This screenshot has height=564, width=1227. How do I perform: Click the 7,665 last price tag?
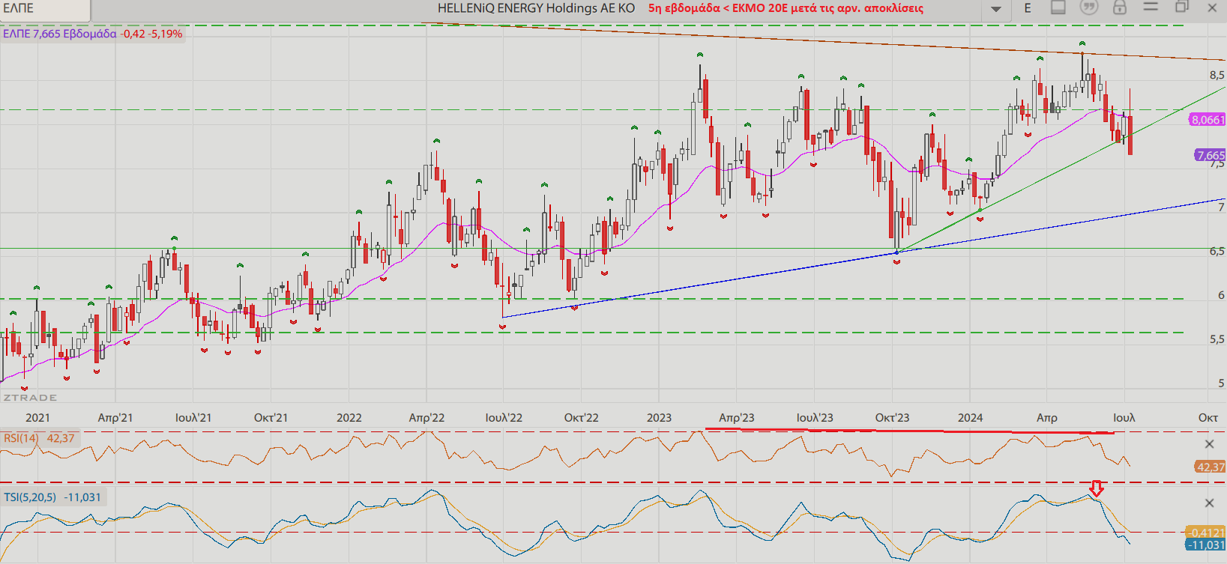[x=1210, y=156]
